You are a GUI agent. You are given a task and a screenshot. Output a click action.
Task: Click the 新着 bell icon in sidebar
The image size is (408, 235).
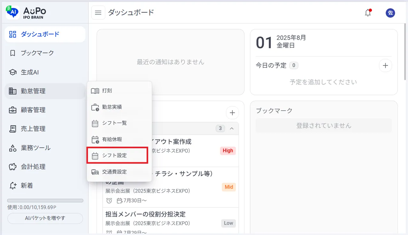point(12,186)
